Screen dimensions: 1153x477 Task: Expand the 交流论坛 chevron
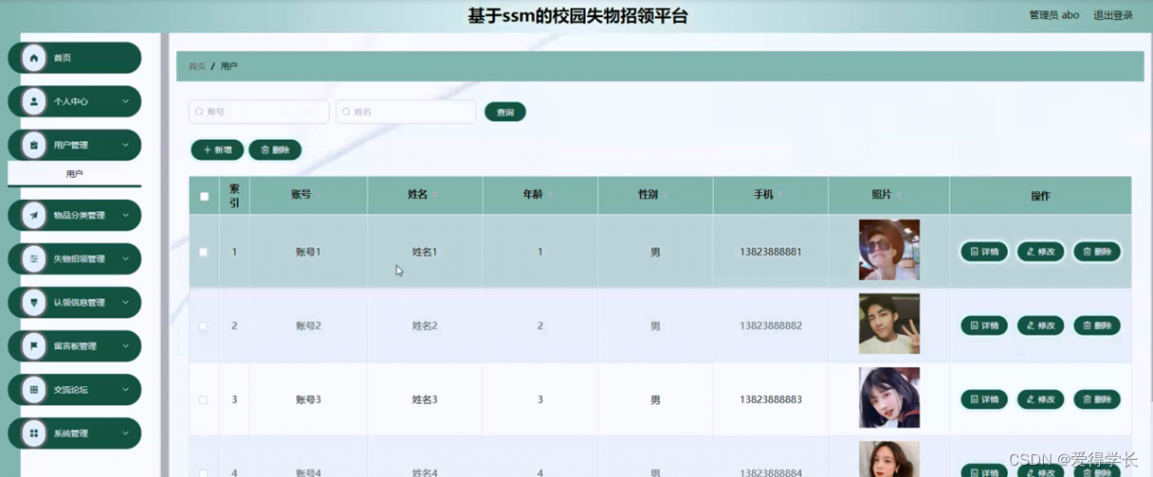125,389
